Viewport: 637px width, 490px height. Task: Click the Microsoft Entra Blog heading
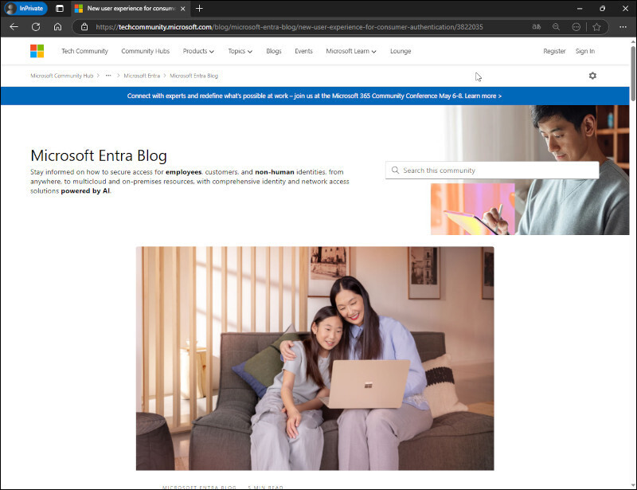[x=99, y=155]
